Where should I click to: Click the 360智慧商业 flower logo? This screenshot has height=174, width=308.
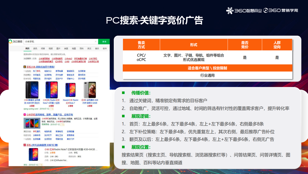pos(230,11)
